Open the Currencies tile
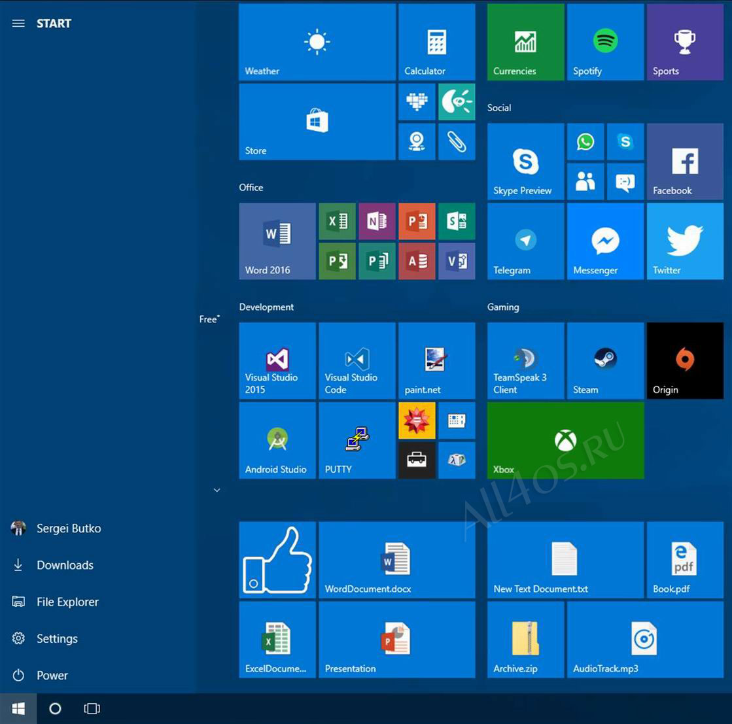 tap(526, 42)
